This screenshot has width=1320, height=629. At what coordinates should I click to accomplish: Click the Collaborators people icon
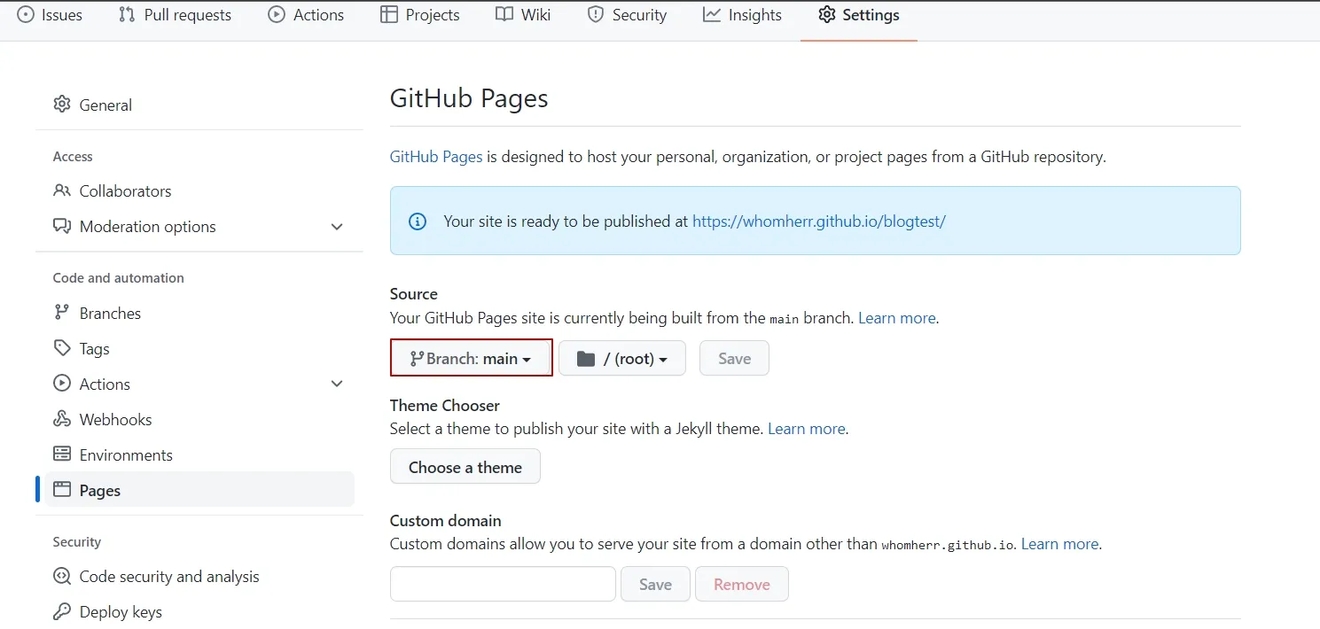pos(62,190)
